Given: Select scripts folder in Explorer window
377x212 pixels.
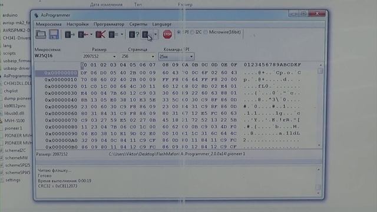Looking at the screenshot, I should (9, 54).
